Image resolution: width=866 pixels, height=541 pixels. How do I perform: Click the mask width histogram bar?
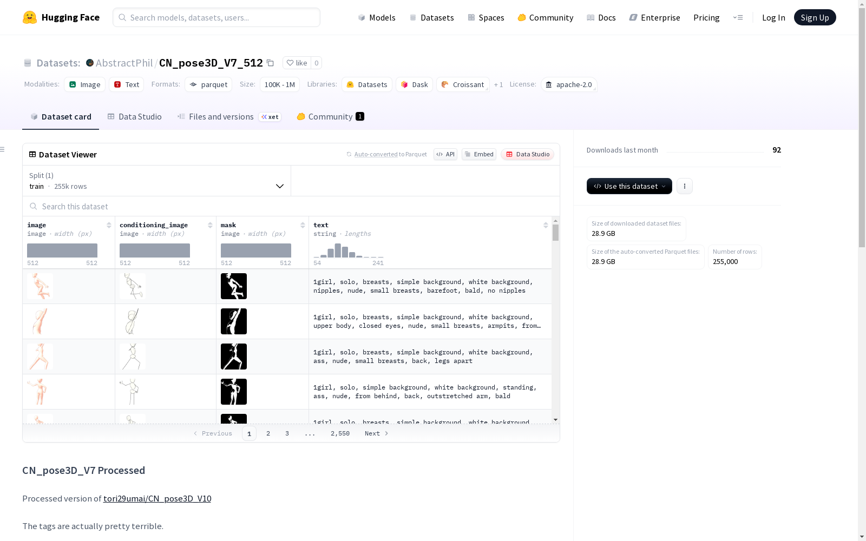tap(256, 250)
